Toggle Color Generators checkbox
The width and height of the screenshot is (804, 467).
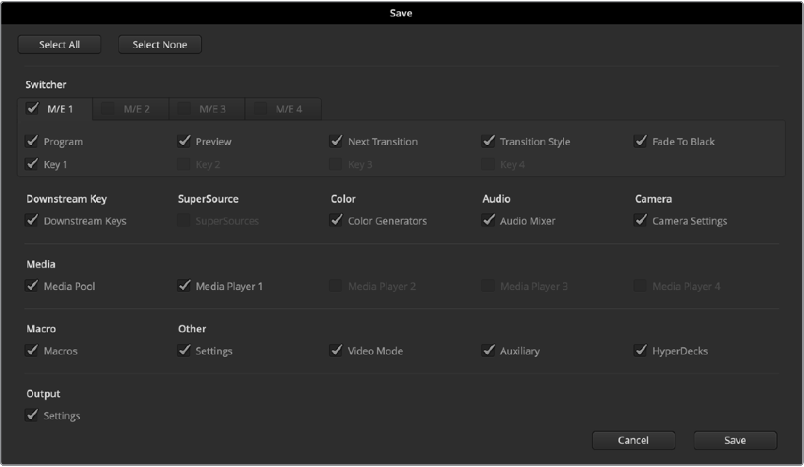coord(336,221)
